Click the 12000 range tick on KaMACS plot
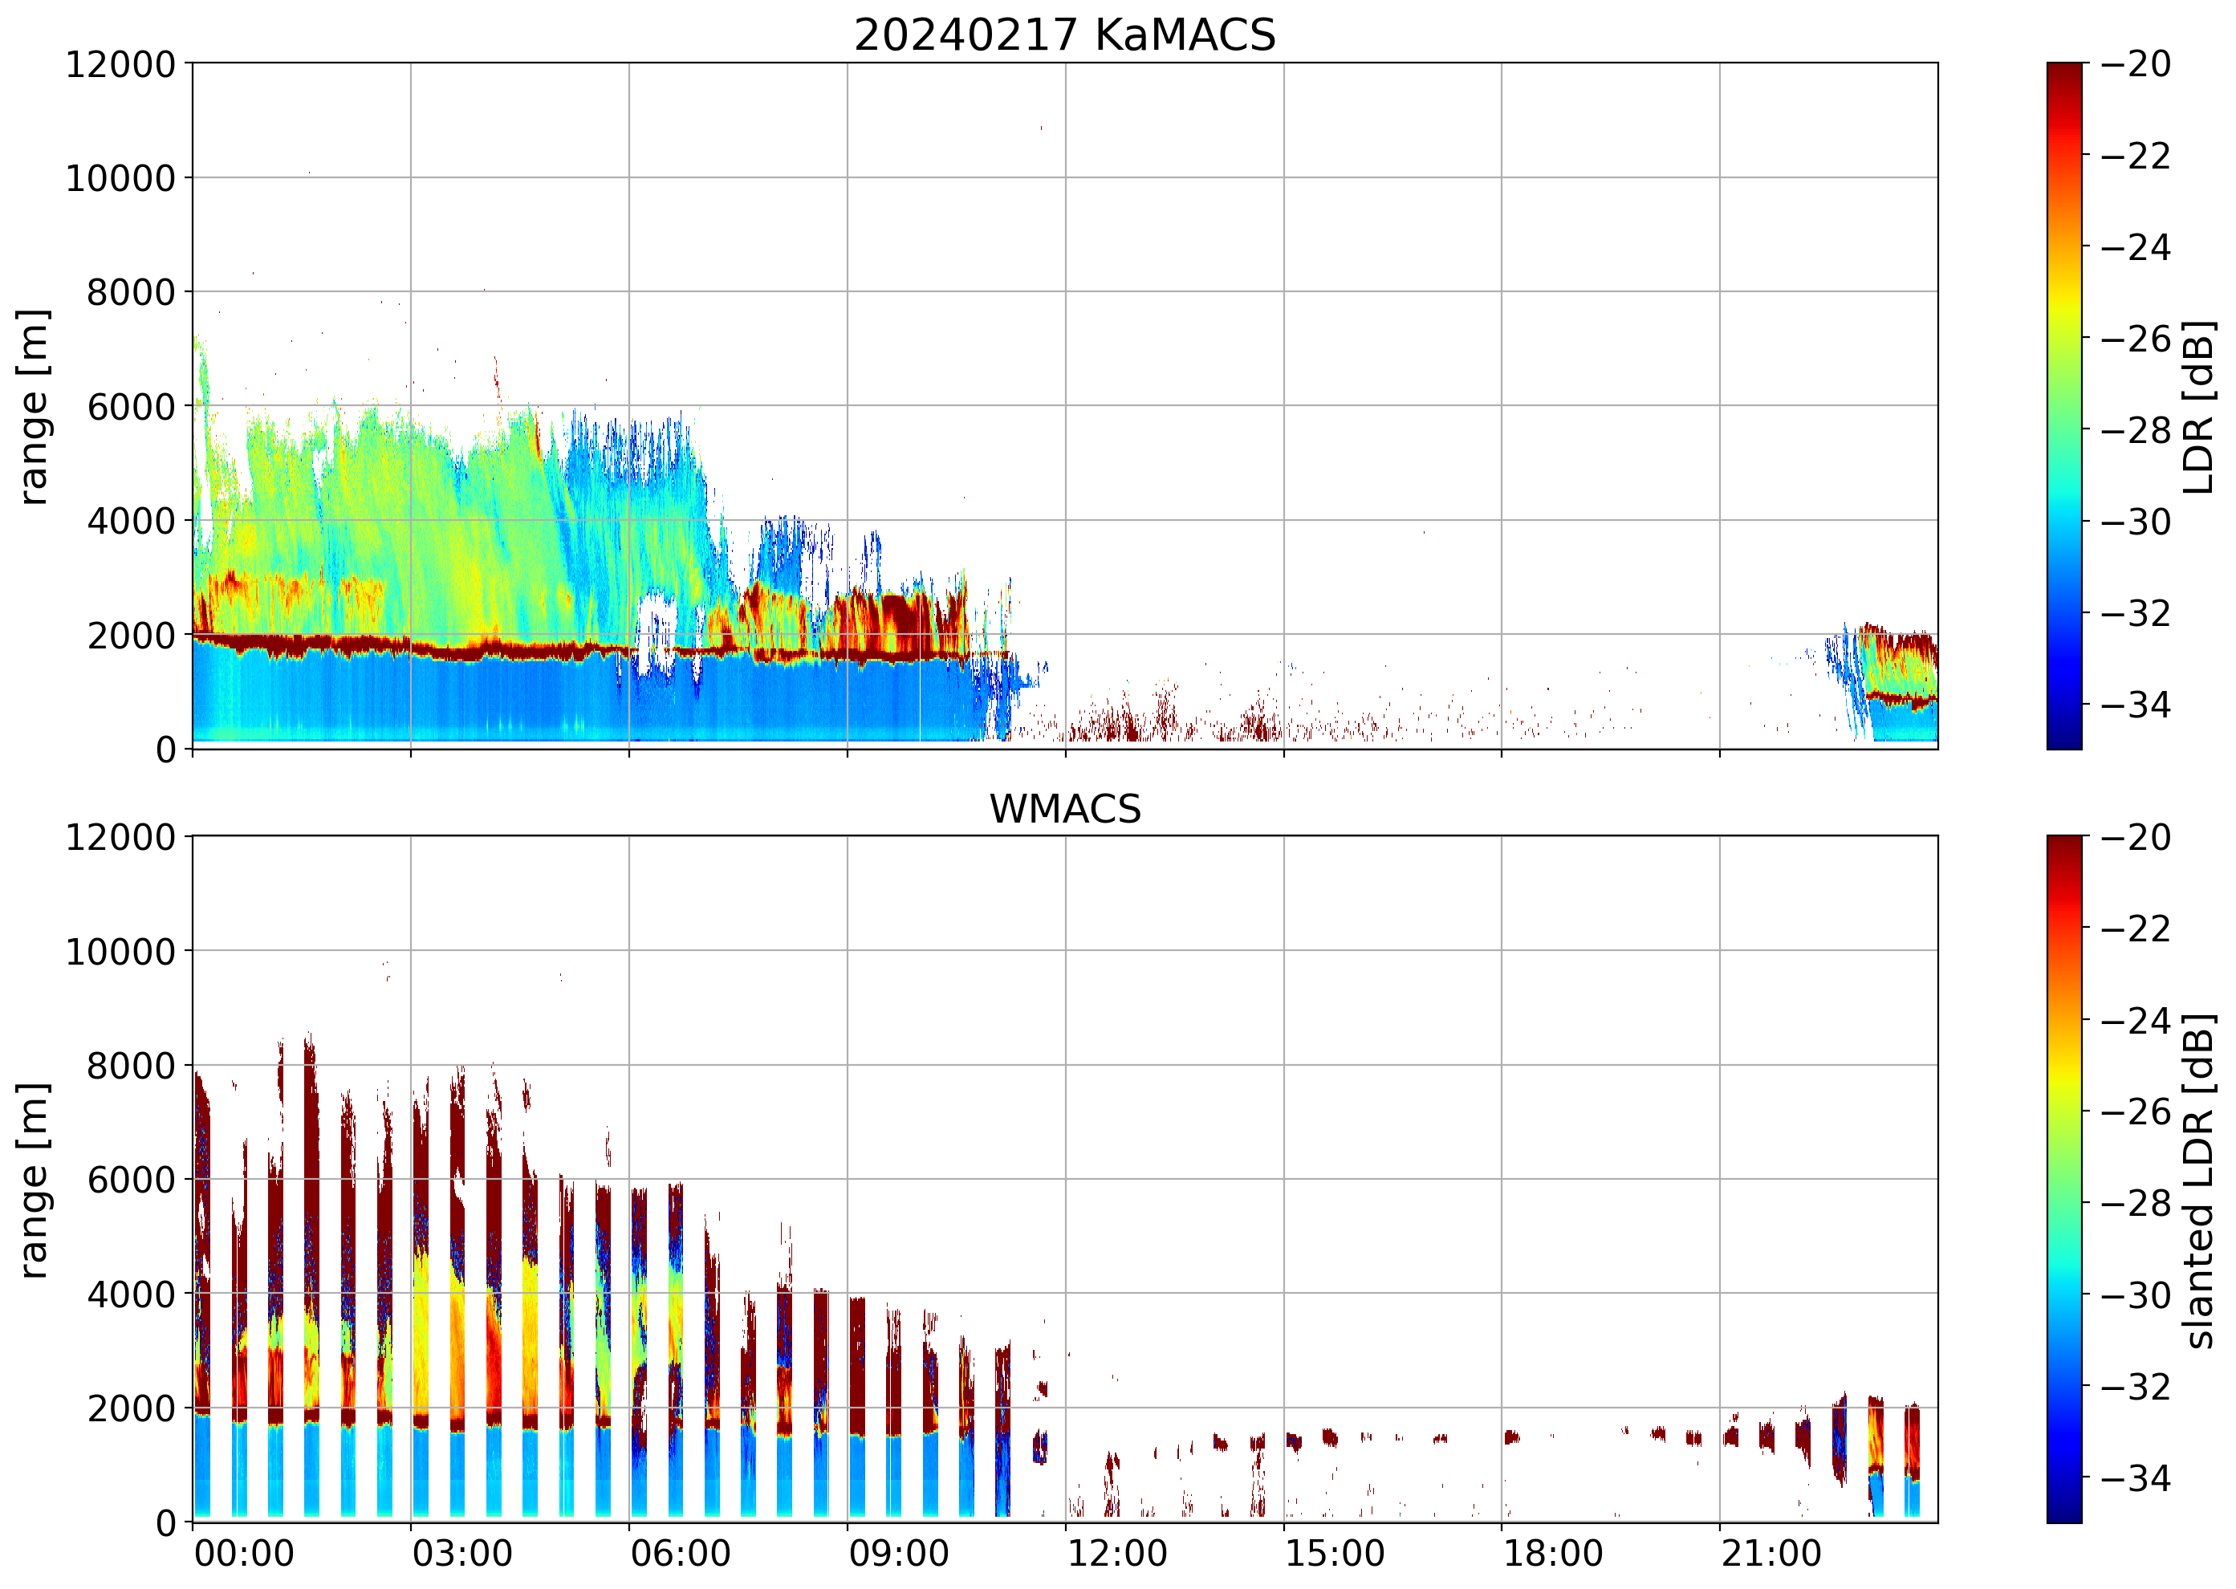The height and width of the screenshot is (1589, 2236). pyautogui.click(x=120, y=64)
